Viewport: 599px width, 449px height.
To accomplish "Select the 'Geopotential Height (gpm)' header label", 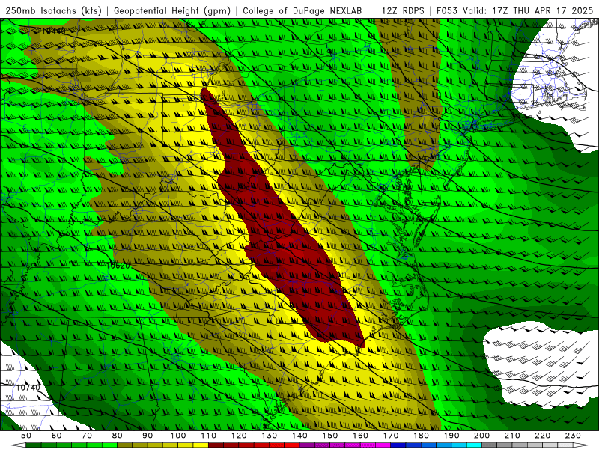I will point(172,10).
